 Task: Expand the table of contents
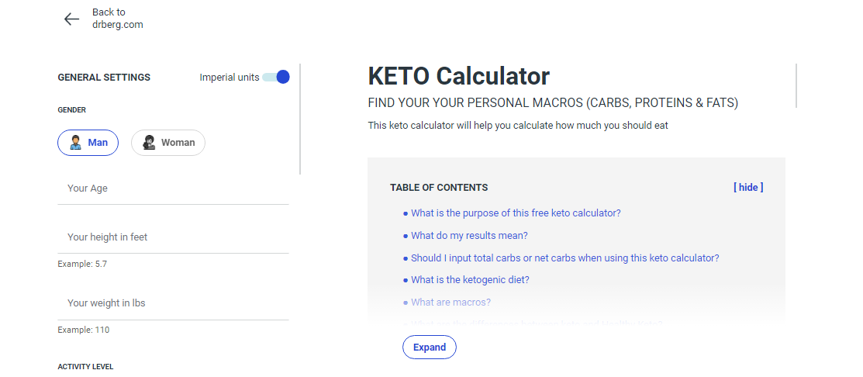tap(429, 348)
